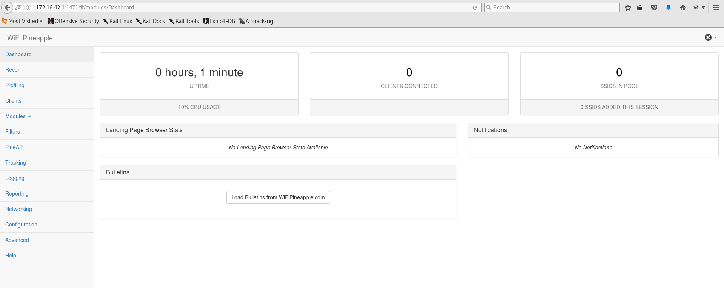Open the Configuration sidebar page
Image resolution: width=724 pixels, height=288 pixels.
click(x=21, y=225)
